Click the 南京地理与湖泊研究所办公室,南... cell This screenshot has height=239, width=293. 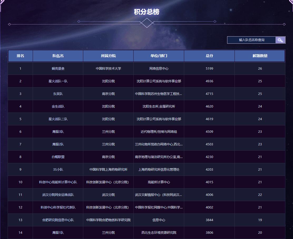[x=159, y=157]
